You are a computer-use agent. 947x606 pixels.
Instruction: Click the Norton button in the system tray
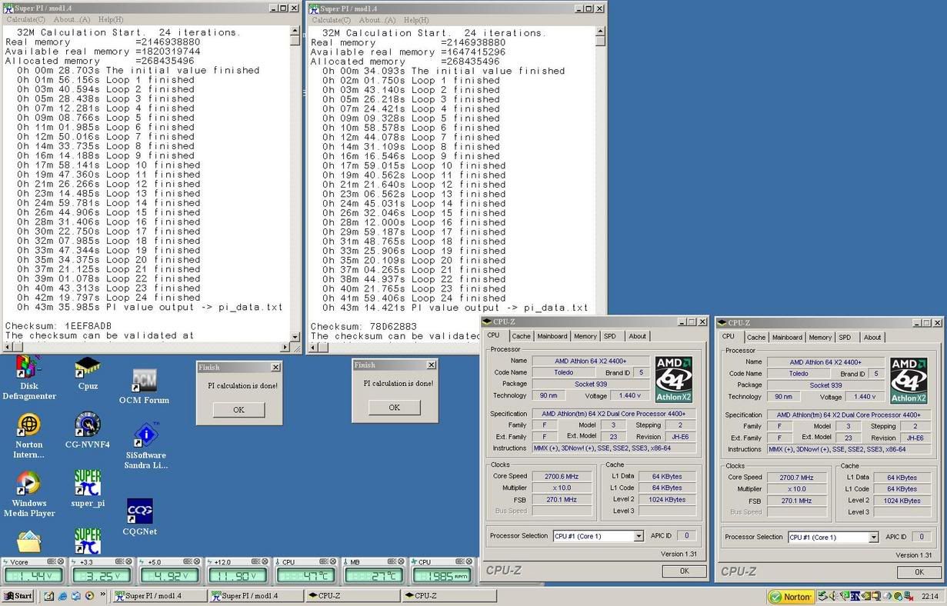coord(790,596)
